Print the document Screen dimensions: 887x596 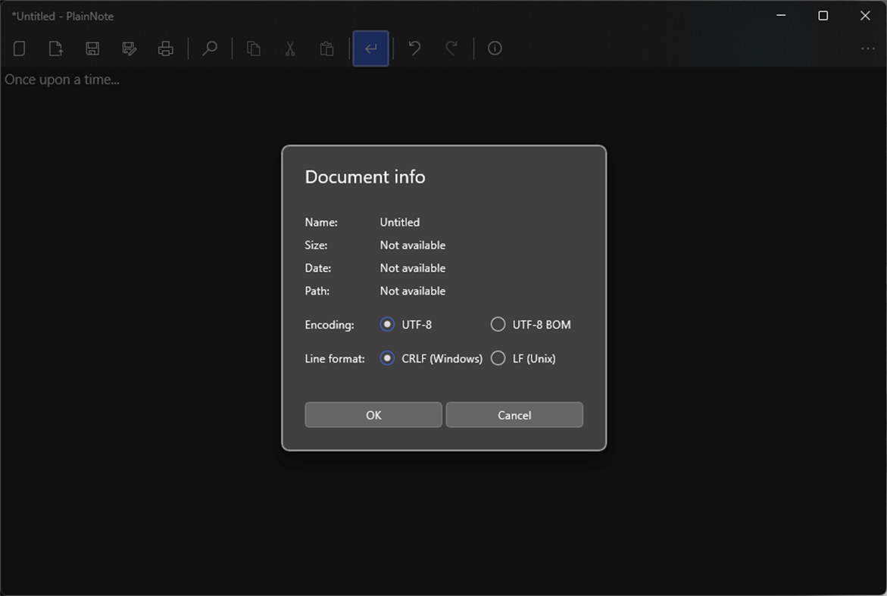(x=166, y=48)
